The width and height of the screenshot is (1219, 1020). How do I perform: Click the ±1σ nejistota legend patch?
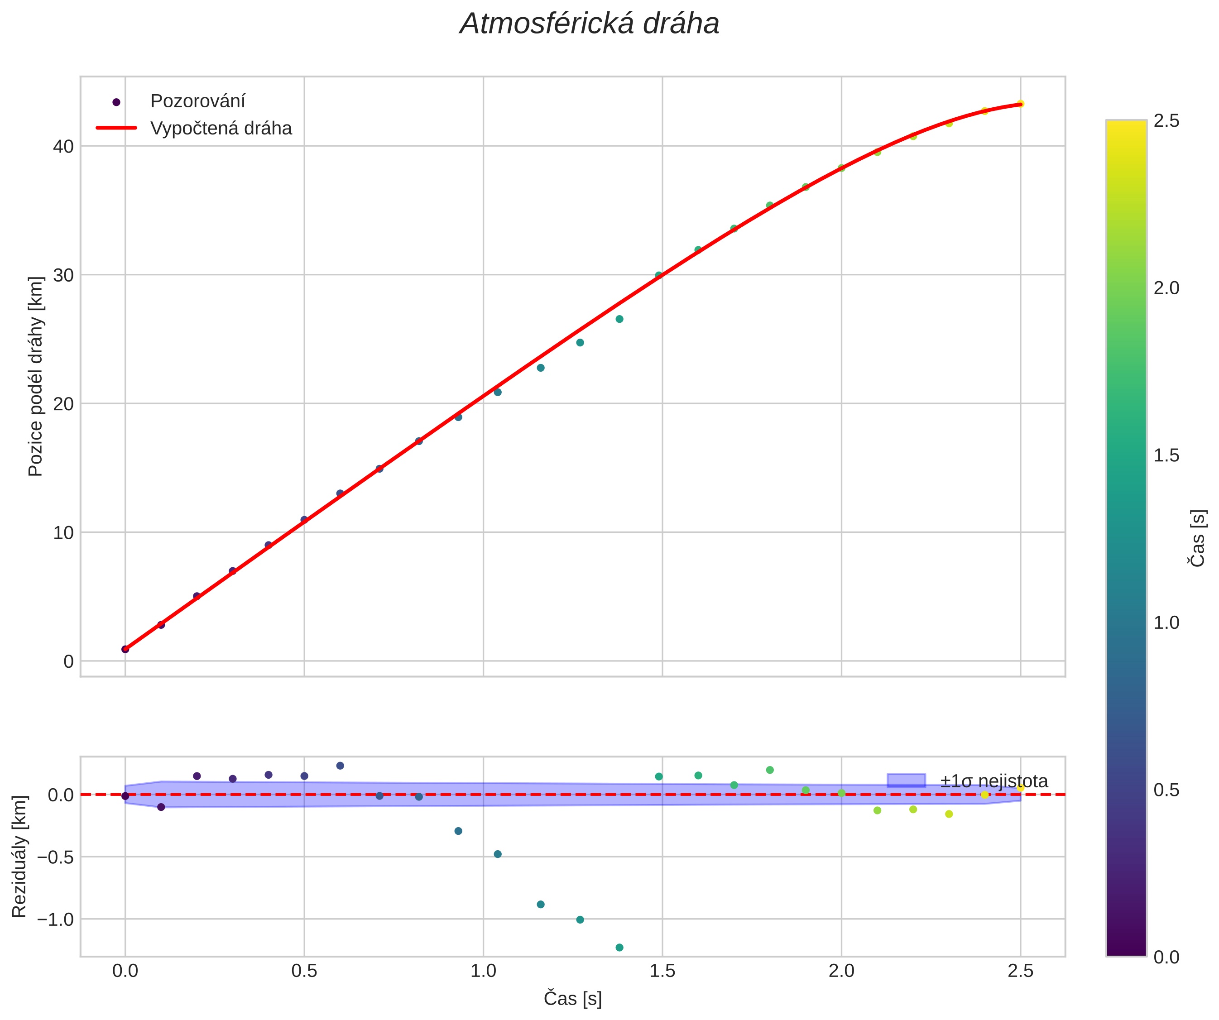coord(906,781)
